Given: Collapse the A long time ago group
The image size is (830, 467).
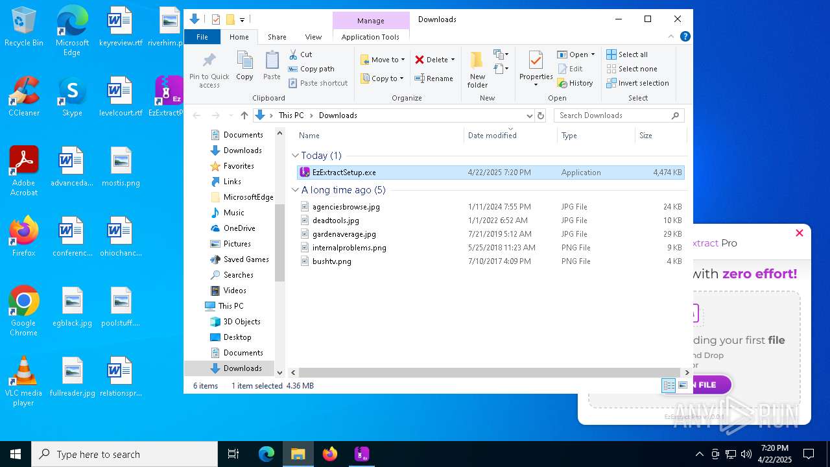Looking at the screenshot, I should coord(296,190).
